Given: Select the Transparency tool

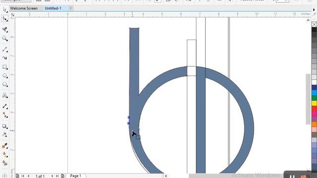Looking at the screenshot, I should pyautogui.click(x=4, y=134).
